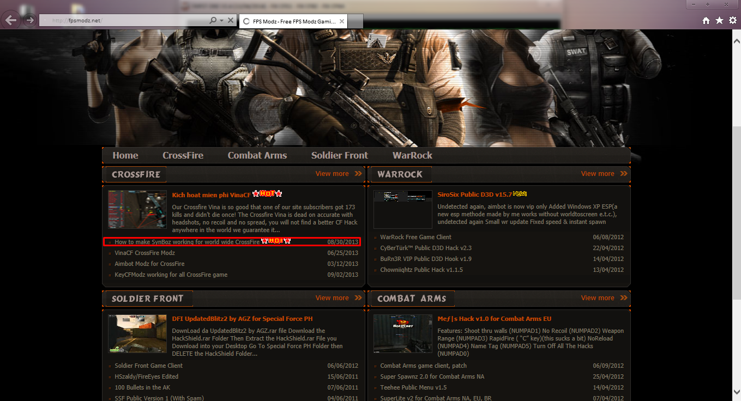Click View more in the WarRock section
Screen dimensions: 741x401
click(604, 174)
